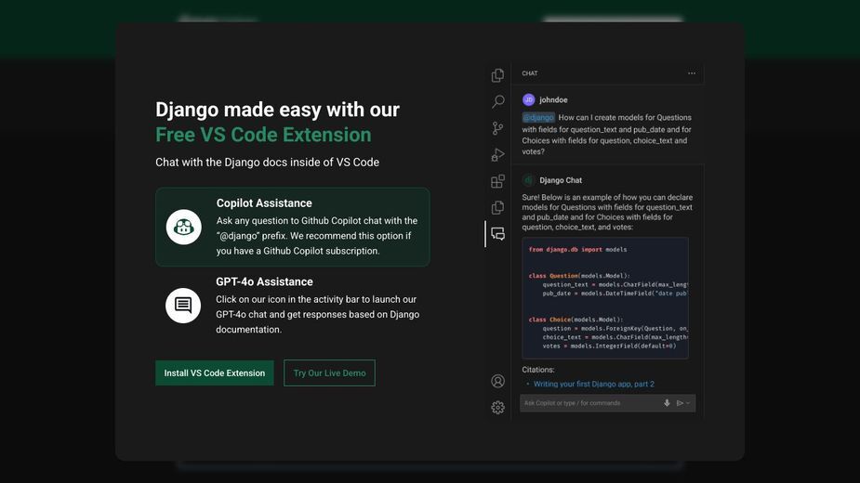Click the johndoe JD avatar
Viewport: 860px width, 483px height.
click(x=529, y=99)
